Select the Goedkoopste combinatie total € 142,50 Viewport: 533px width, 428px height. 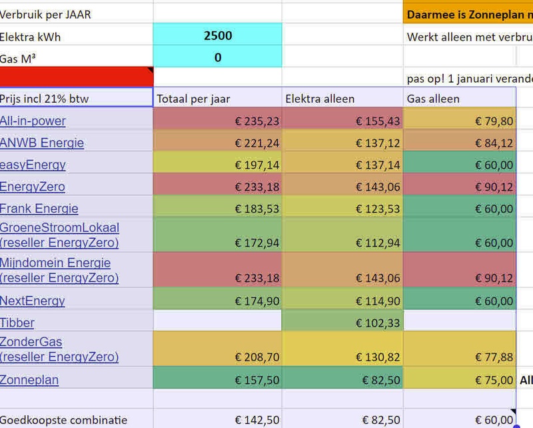[218, 421]
